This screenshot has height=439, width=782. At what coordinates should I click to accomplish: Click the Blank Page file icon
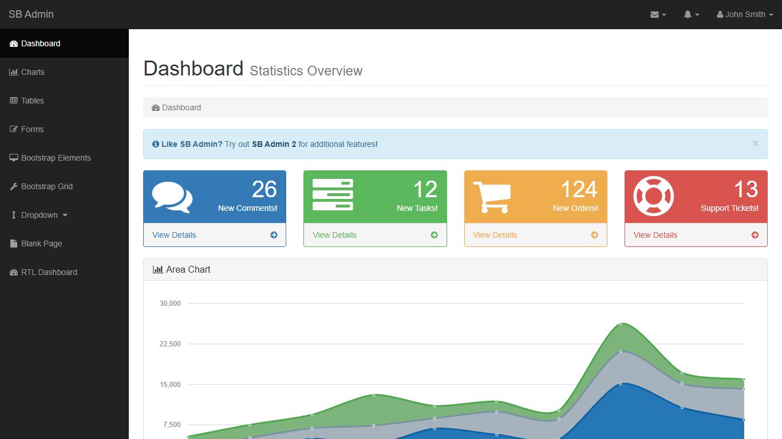pyautogui.click(x=14, y=244)
